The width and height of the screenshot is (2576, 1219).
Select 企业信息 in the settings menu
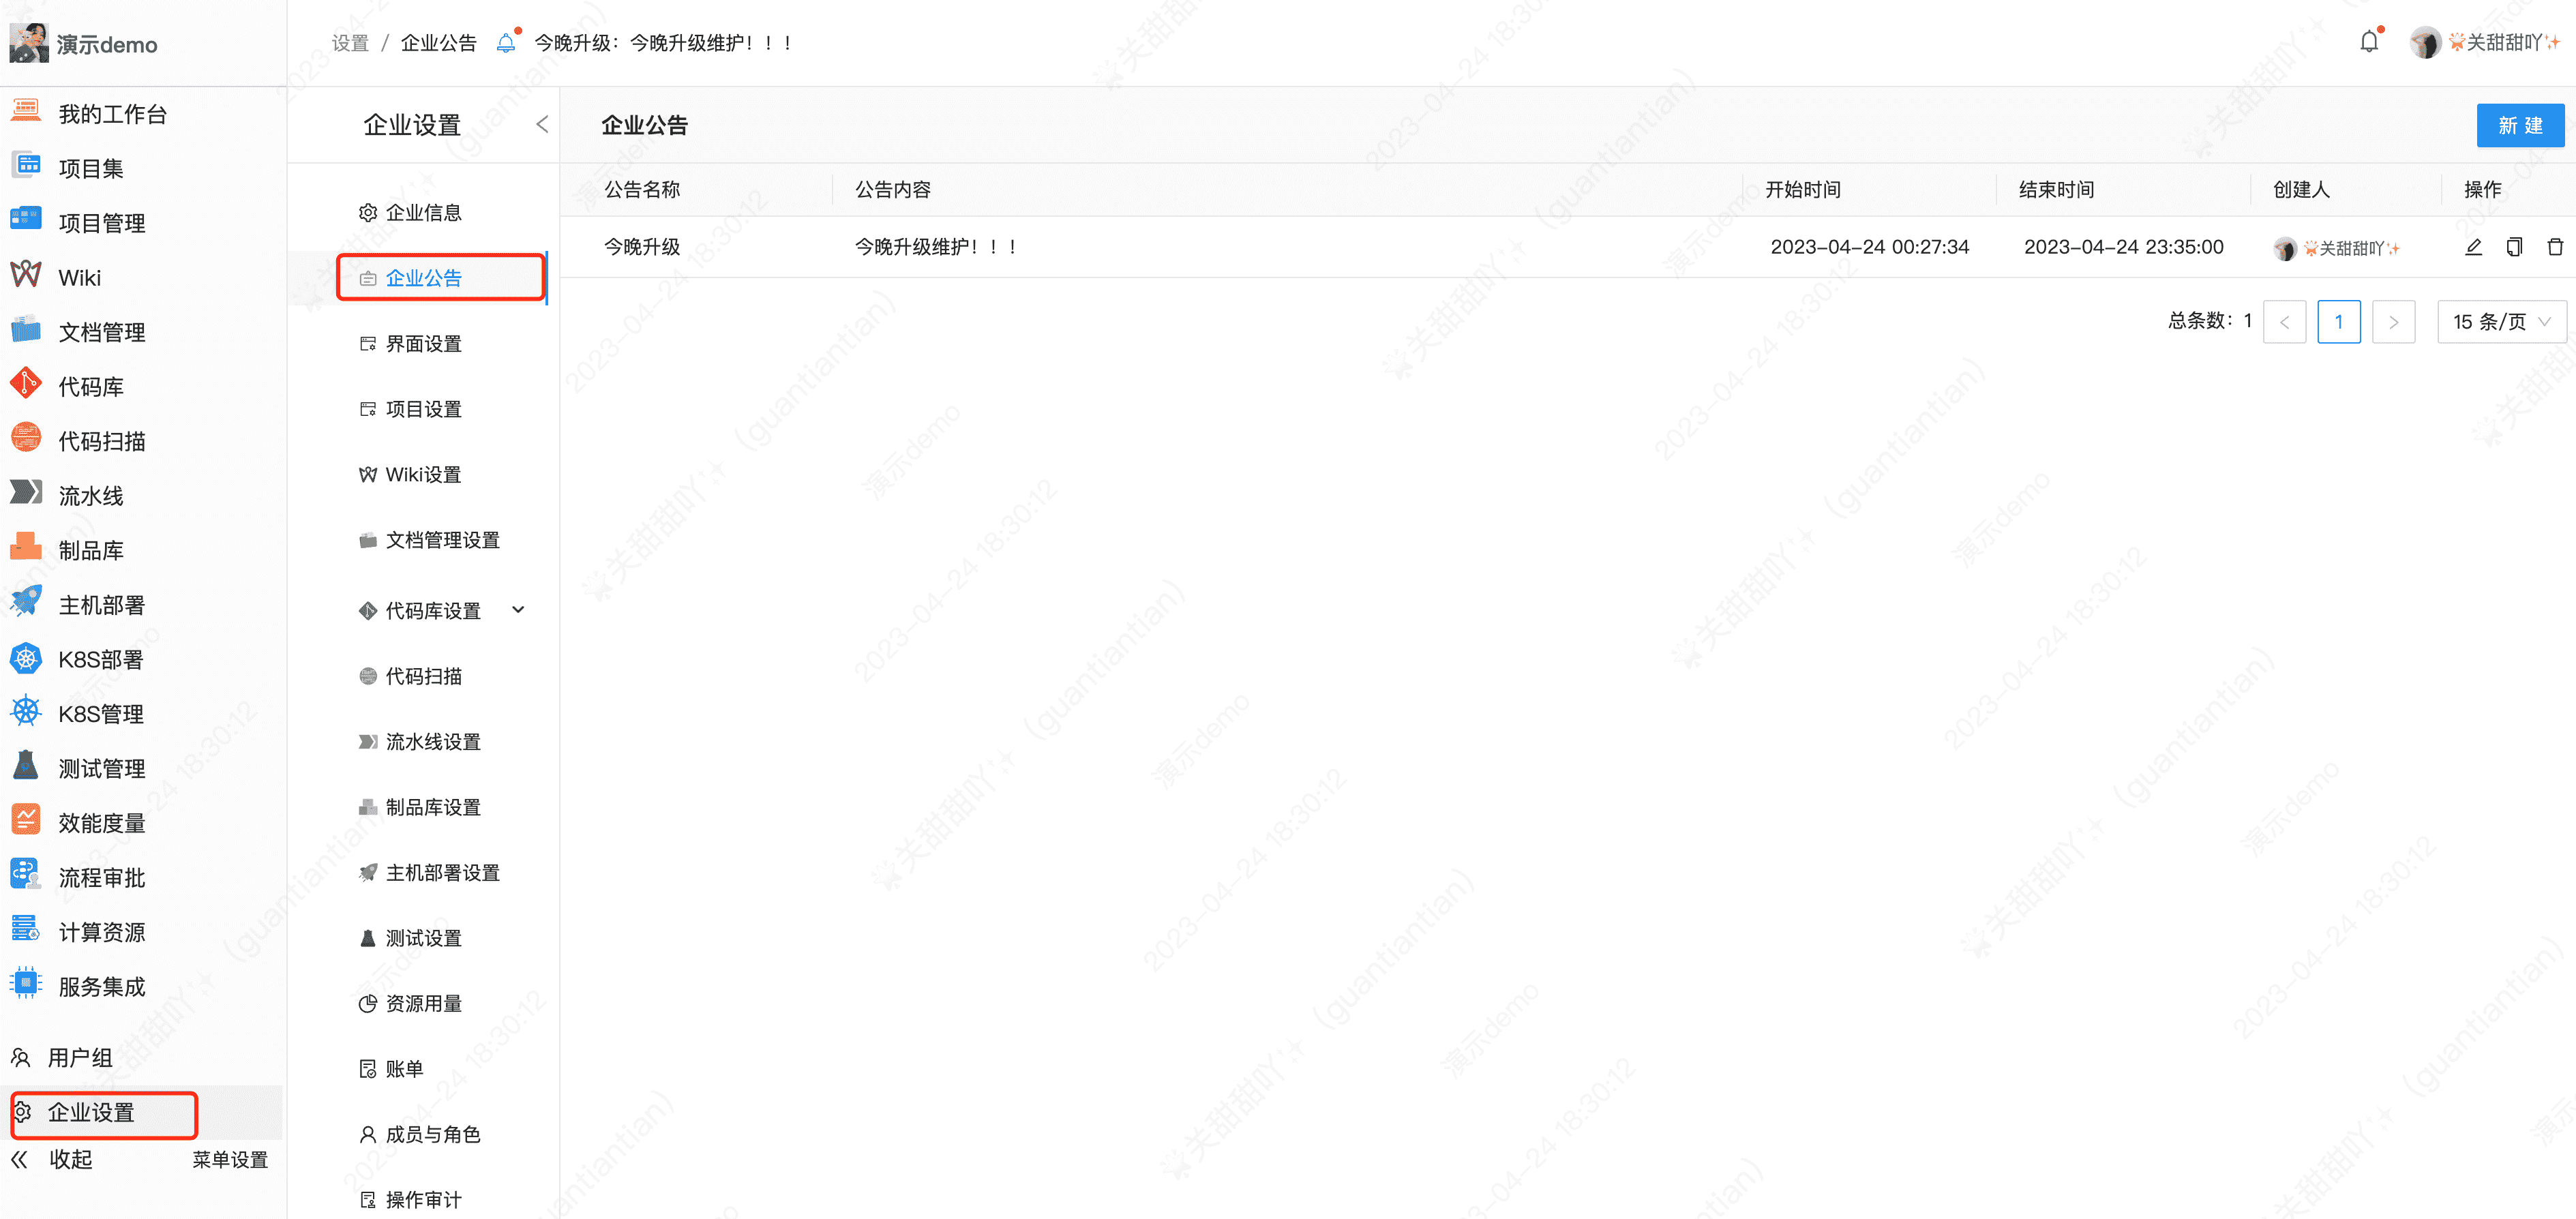point(424,211)
